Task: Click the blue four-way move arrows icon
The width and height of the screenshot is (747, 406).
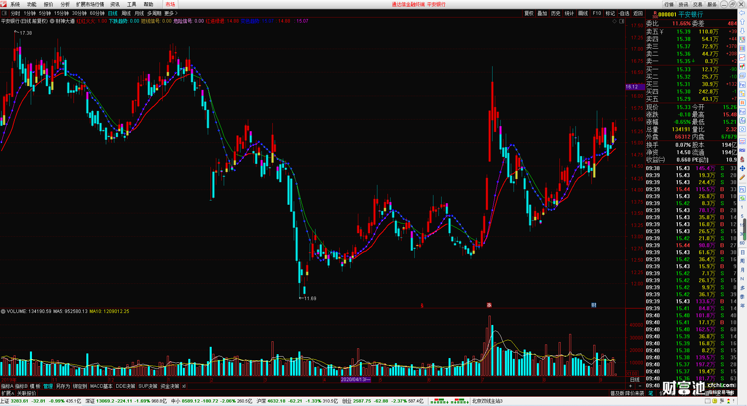Action: 742,168
